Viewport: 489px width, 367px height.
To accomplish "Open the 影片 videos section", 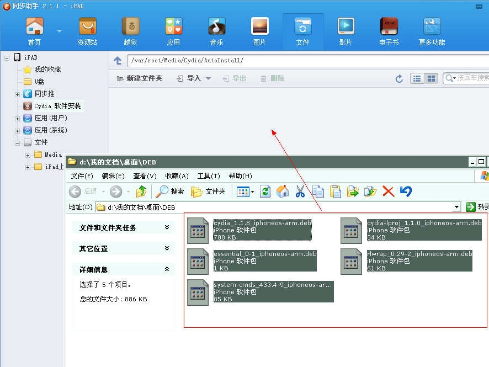I will point(346,31).
